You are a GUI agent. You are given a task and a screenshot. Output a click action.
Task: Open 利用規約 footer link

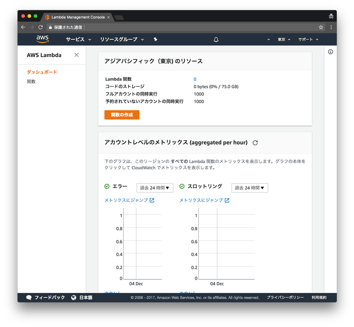coord(319,298)
